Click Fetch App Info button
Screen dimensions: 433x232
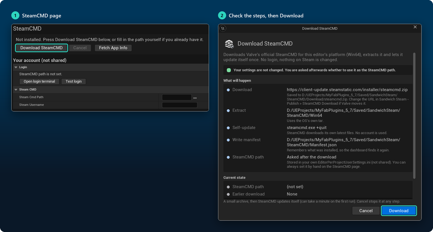coord(113,48)
